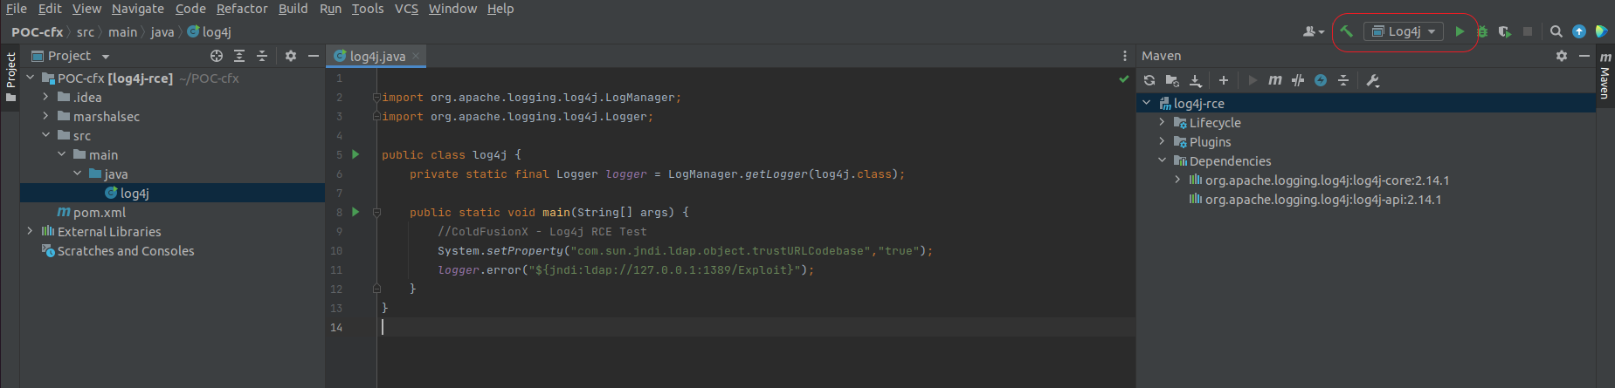The width and height of the screenshot is (1615, 388).
Task: Open the Code With Me user icon
Action: (x=1313, y=31)
